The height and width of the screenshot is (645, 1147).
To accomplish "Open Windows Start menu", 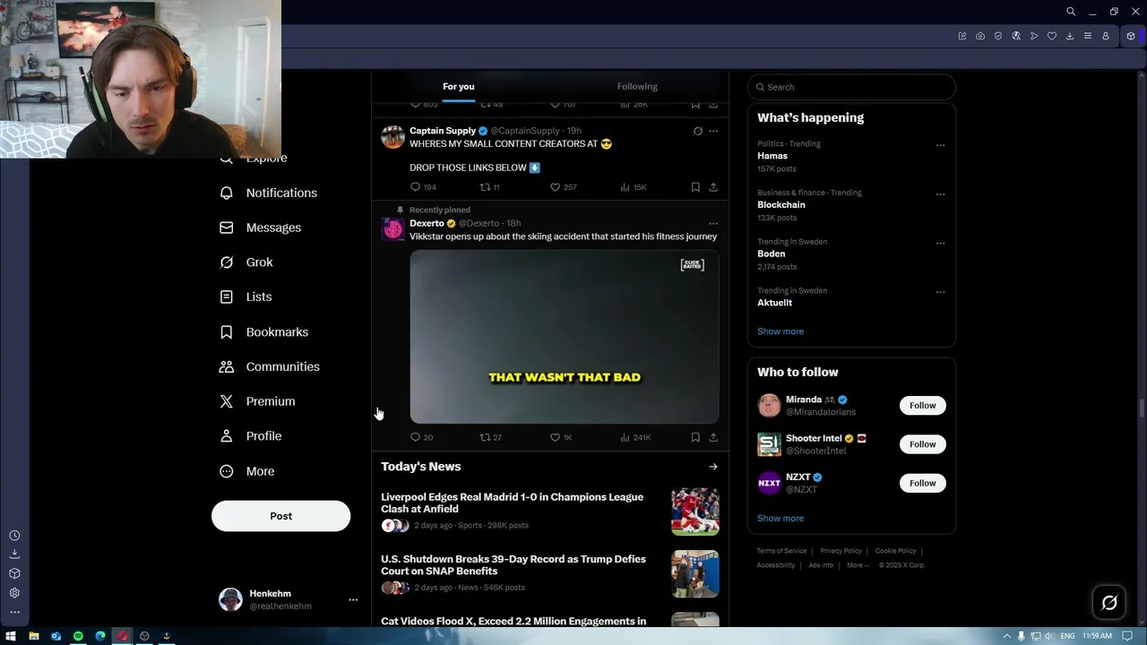I will pyautogui.click(x=13, y=636).
